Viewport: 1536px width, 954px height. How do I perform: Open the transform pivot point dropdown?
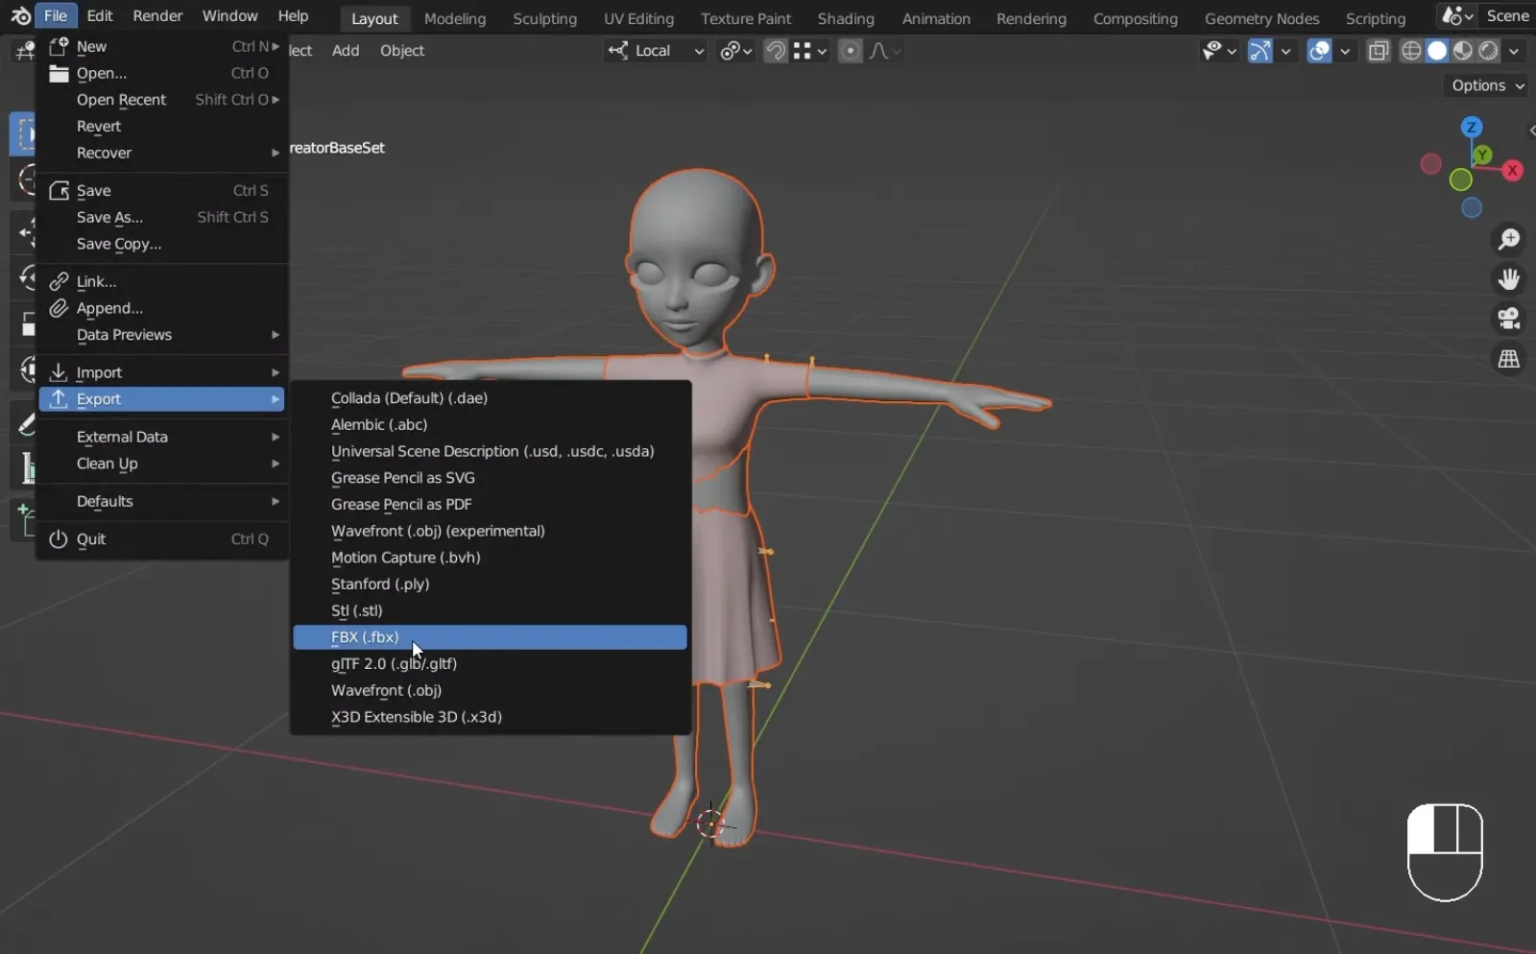point(735,51)
